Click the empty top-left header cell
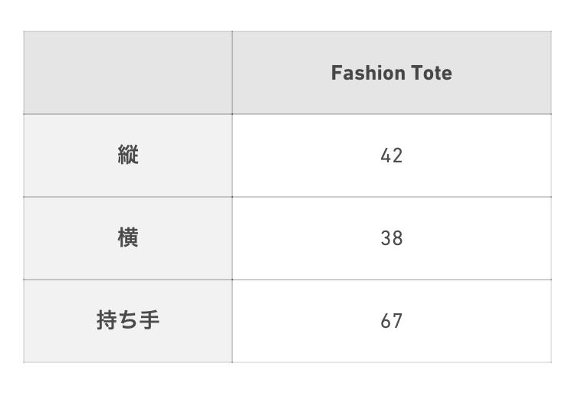The image size is (575, 406). 128,73
